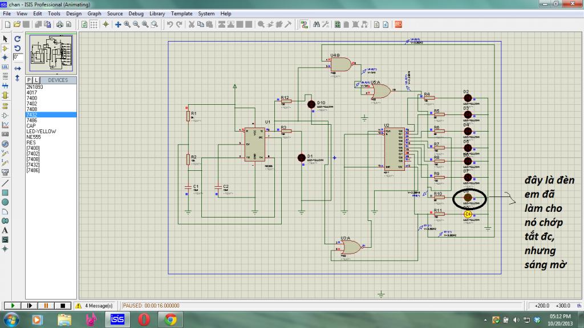Click the Zoom In magnifier icon
Viewport: 584px width, 328px height.
127,24
